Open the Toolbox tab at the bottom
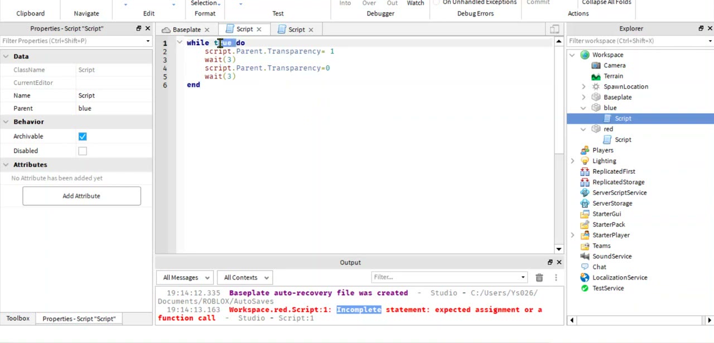The image size is (714, 343). click(18, 318)
